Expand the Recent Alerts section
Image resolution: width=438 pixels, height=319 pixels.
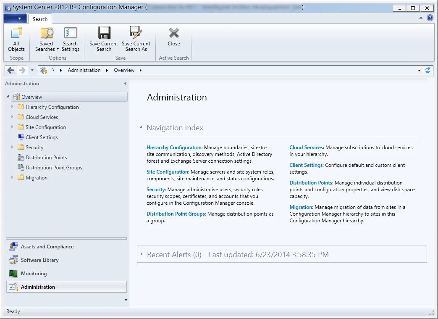(x=142, y=254)
